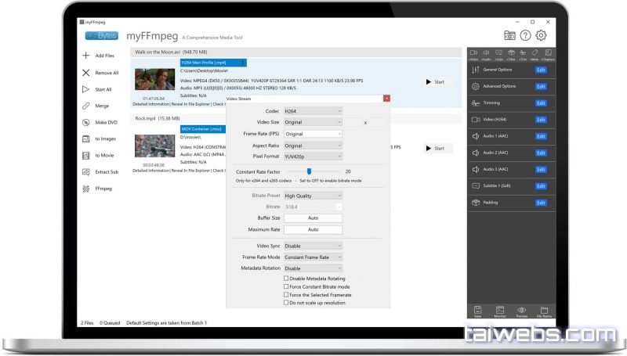Click the Maximum Rate Auto field

pos(313,229)
